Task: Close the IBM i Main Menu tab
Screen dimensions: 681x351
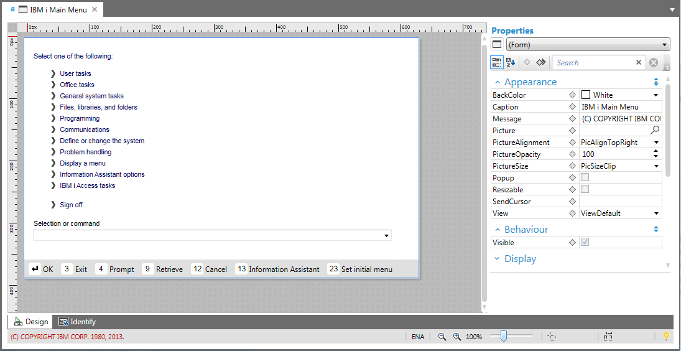Action: click(95, 9)
